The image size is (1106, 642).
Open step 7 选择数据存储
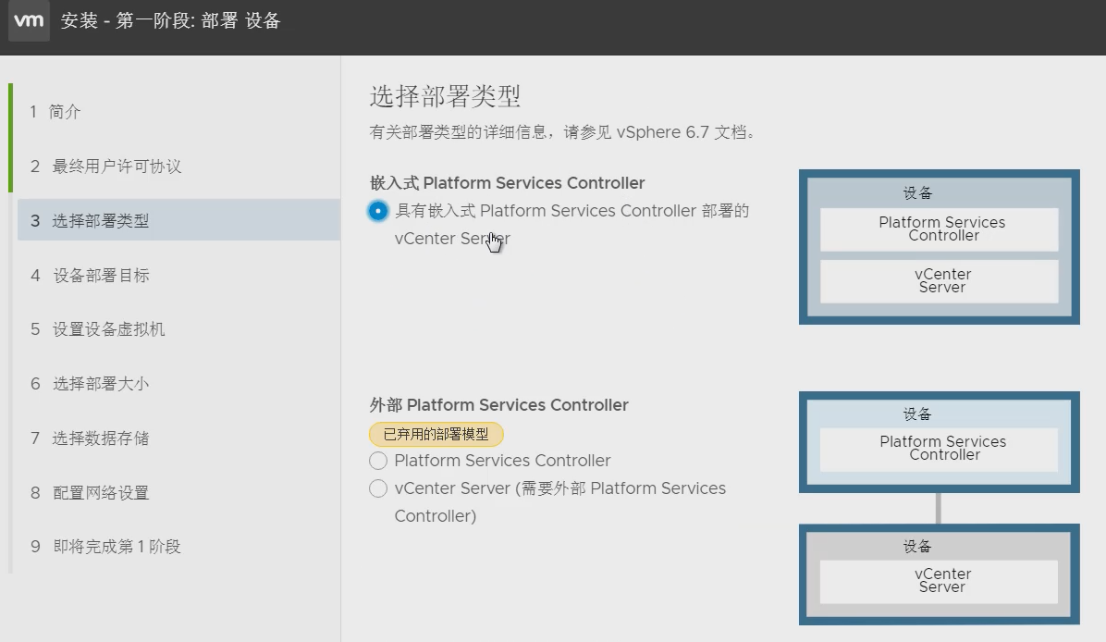coord(100,438)
